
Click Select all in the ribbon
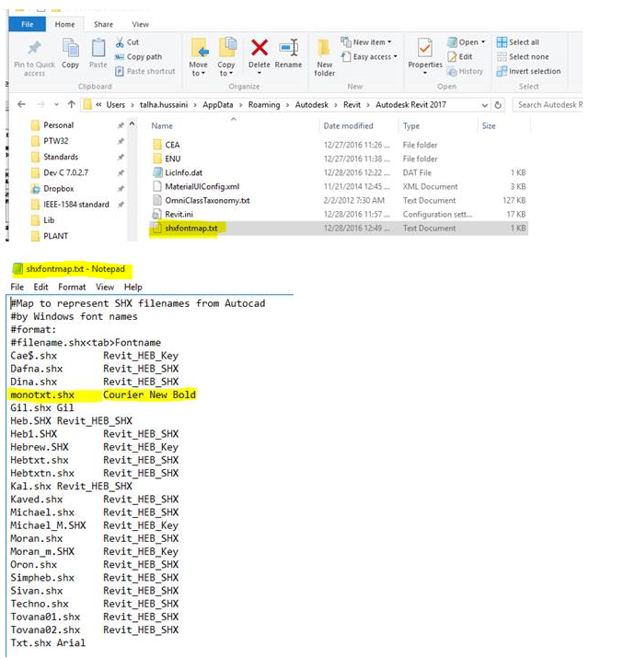click(518, 42)
